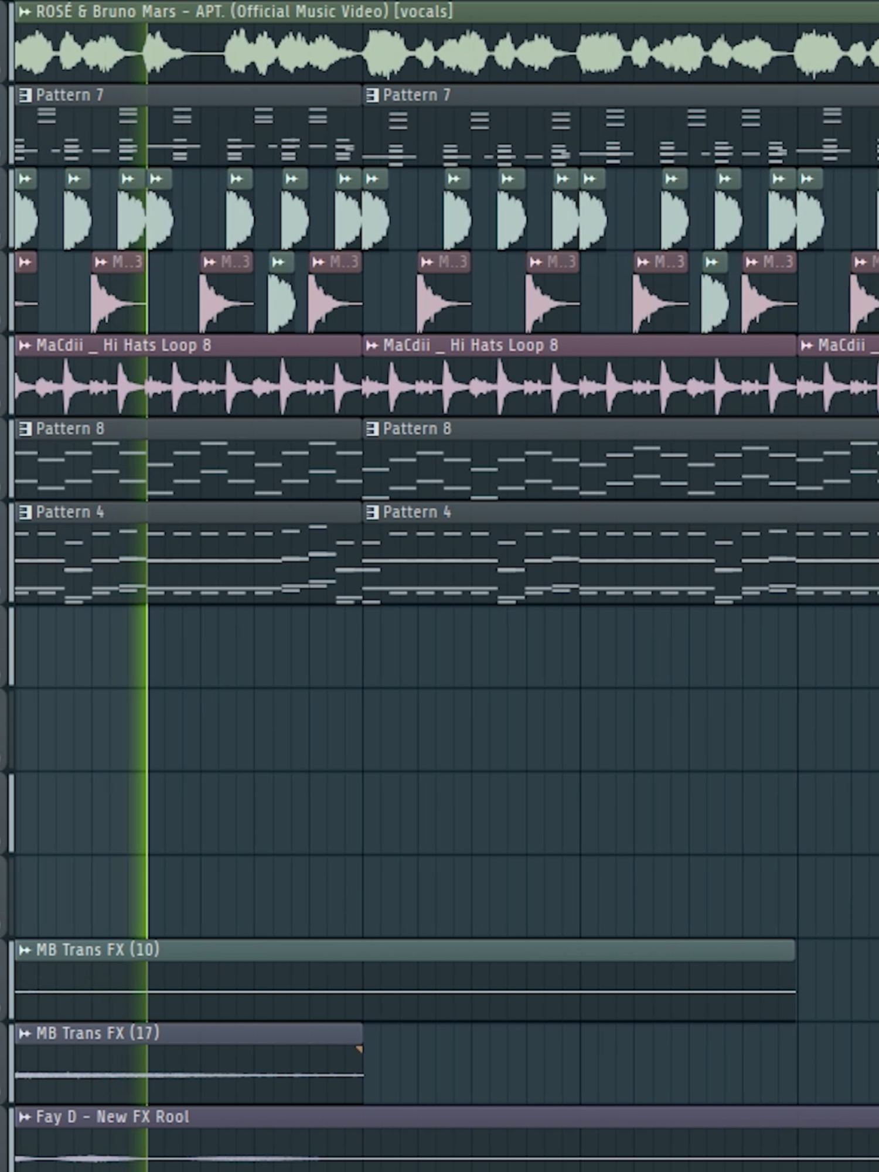Open the vocals clip menu icon

click(x=25, y=12)
